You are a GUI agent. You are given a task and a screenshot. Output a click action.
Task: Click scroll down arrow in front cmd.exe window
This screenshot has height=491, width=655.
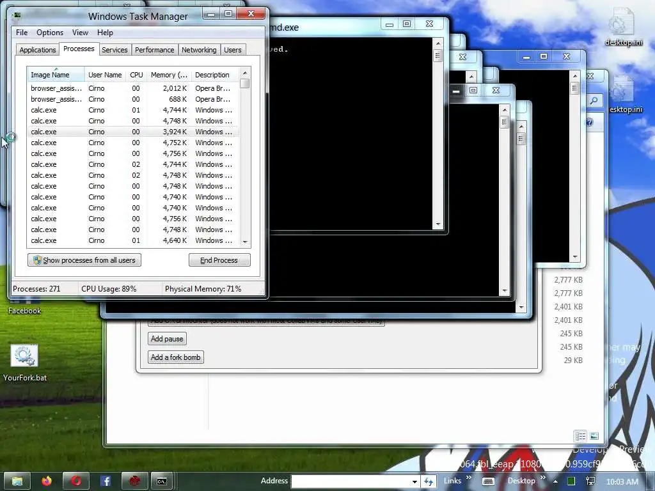(438, 224)
